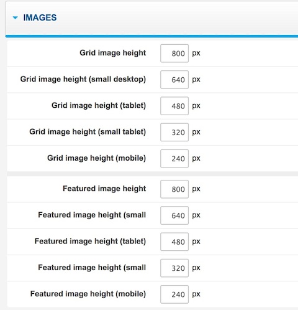This screenshot has width=298, height=310.
Task: Edit the Grid image height (small tablet) value
Action: click(x=174, y=132)
